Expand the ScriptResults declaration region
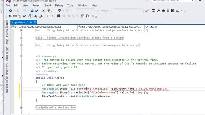Screen dimensions: 205x115 pos(21,107)
